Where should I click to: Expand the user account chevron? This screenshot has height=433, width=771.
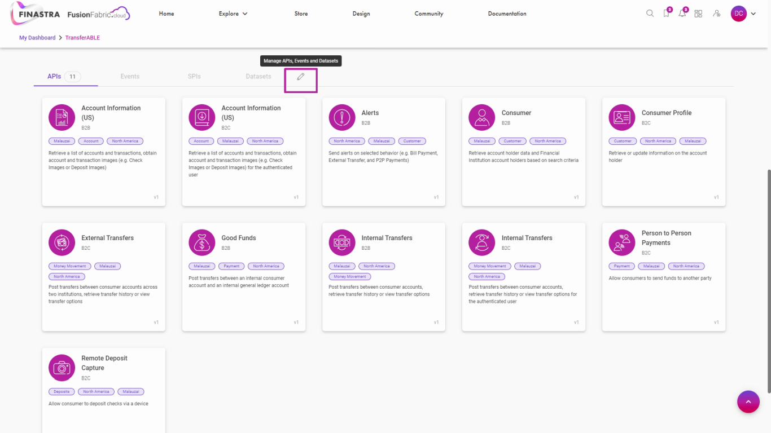coord(753,14)
